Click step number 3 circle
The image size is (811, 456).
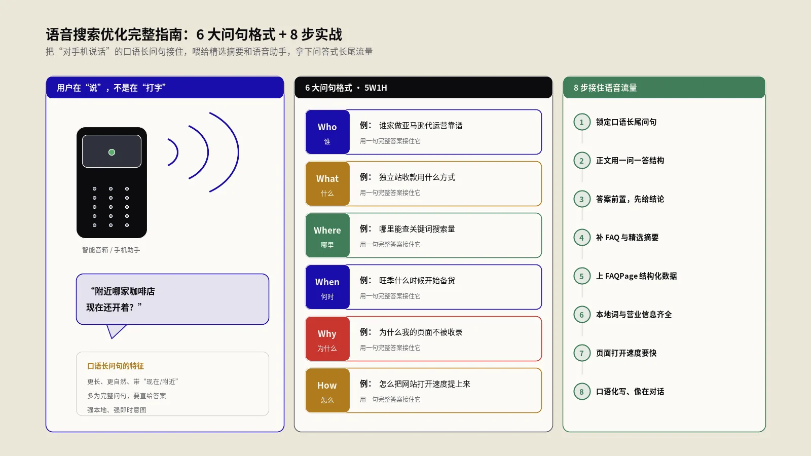click(x=582, y=199)
